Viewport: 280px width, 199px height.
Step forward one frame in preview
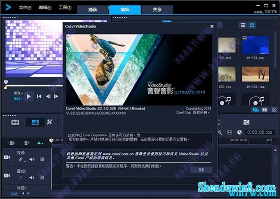[x=56, y=97]
